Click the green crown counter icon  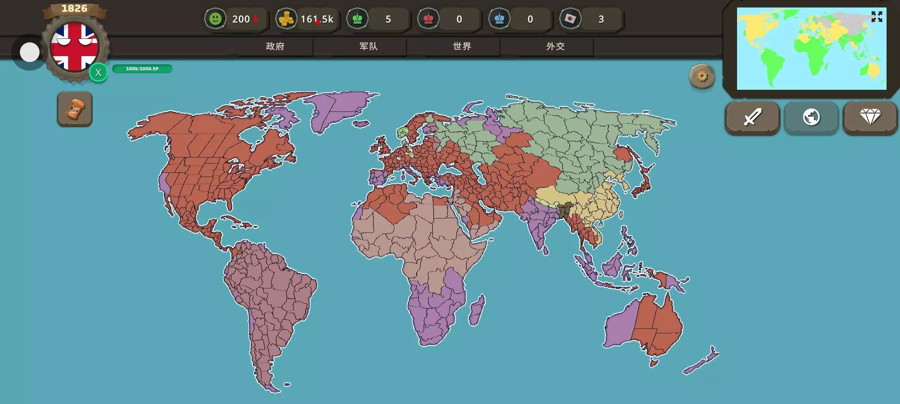coord(357,19)
